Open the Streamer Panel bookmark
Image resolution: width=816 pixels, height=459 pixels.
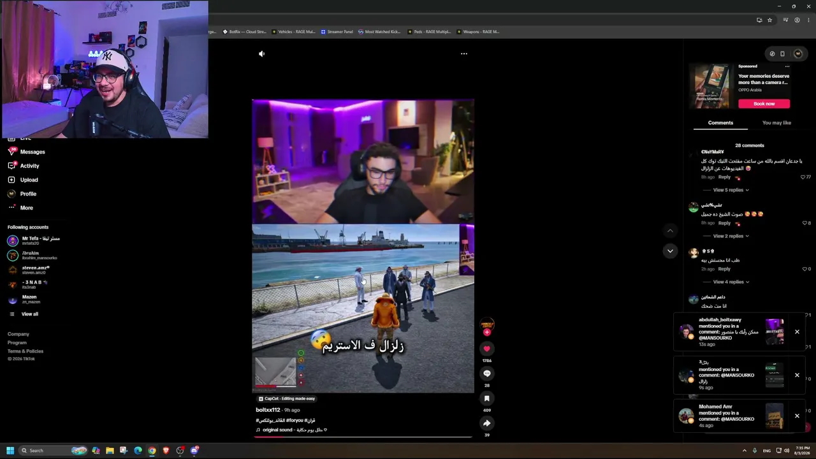337,31
